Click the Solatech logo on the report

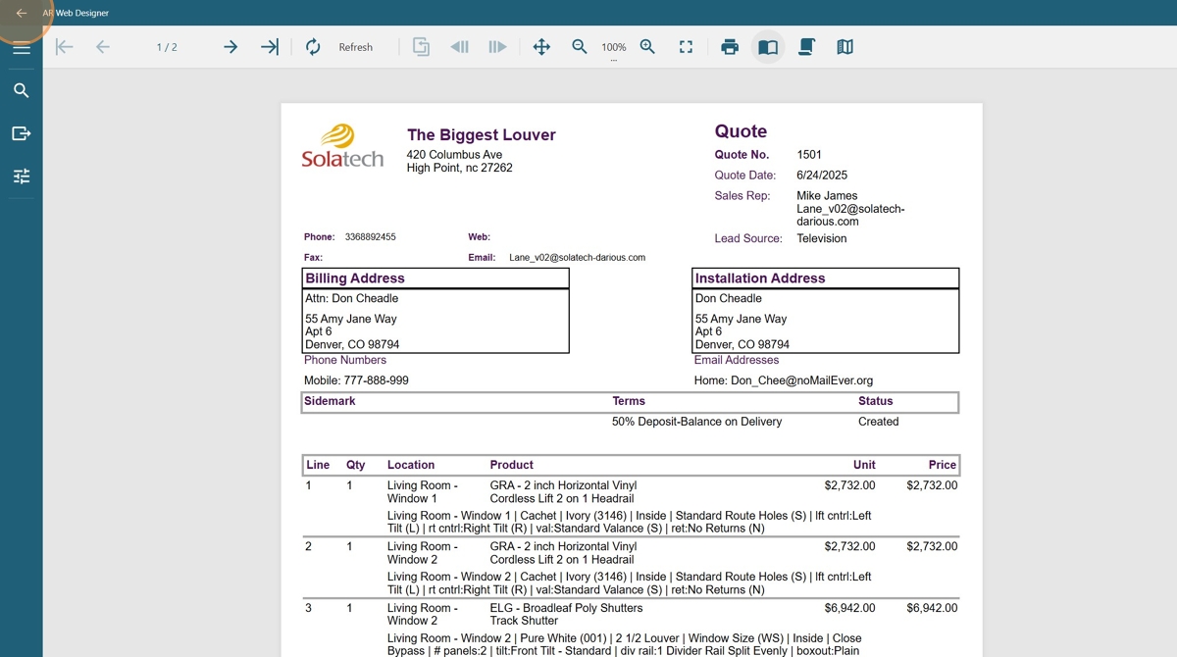pyautogui.click(x=342, y=146)
